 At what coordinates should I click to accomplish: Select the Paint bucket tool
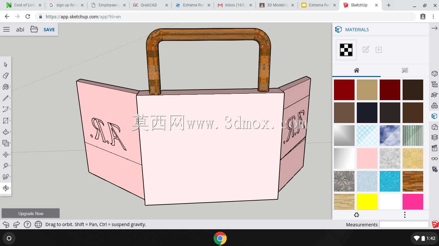coord(5,87)
